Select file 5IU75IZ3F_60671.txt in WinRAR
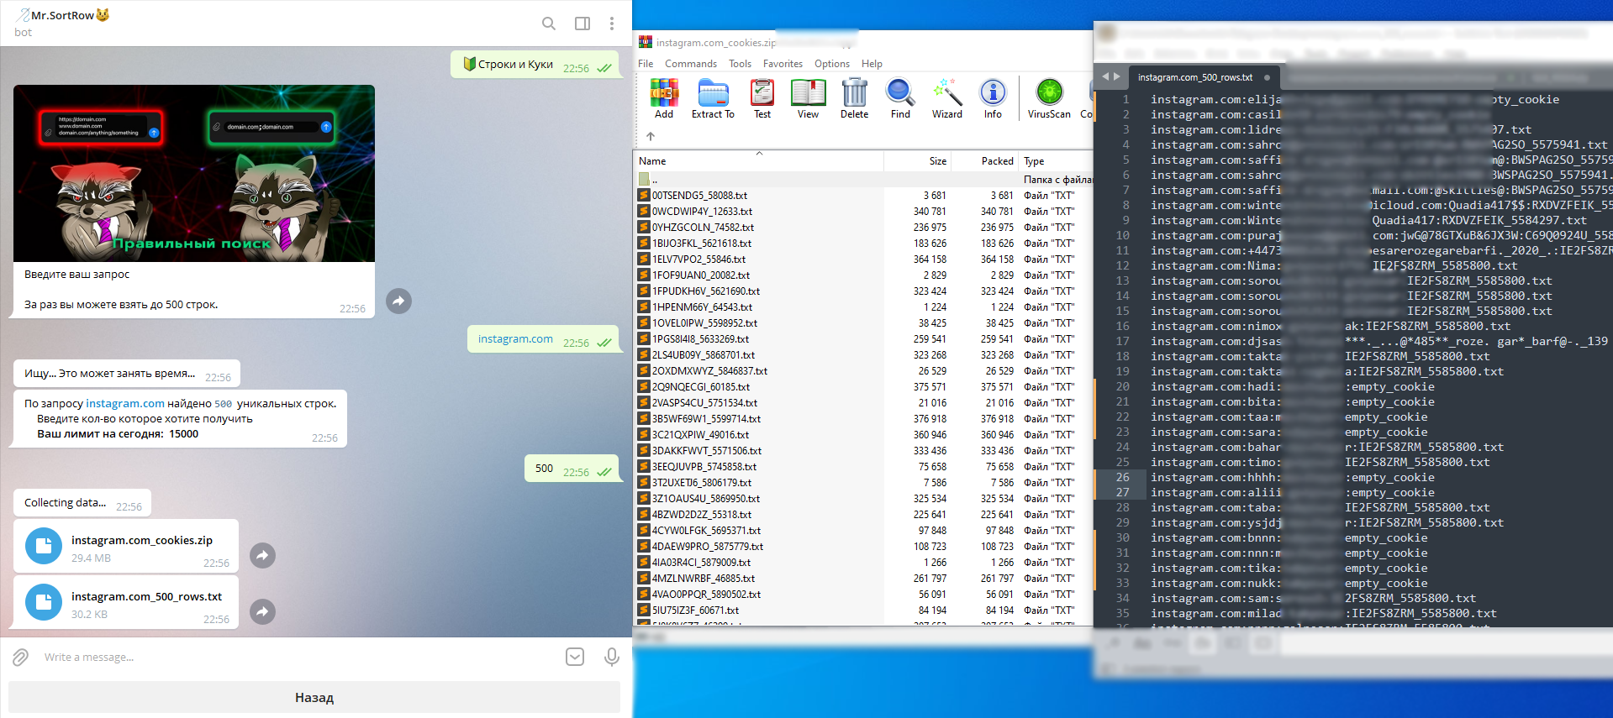The width and height of the screenshot is (1613, 718). tap(864, 611)
